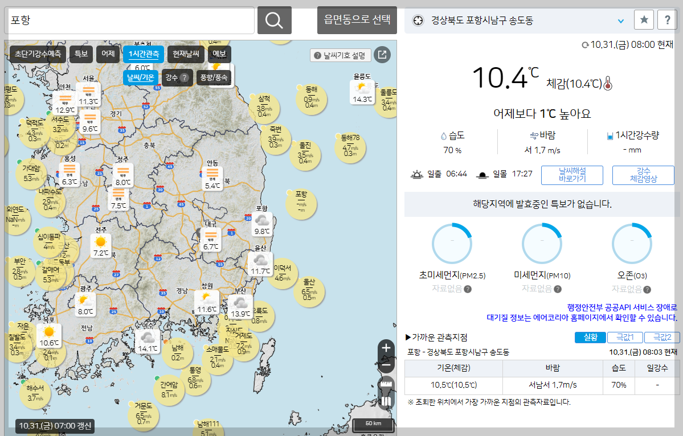Click the 강수 체감영상 button

coord(643,175)
